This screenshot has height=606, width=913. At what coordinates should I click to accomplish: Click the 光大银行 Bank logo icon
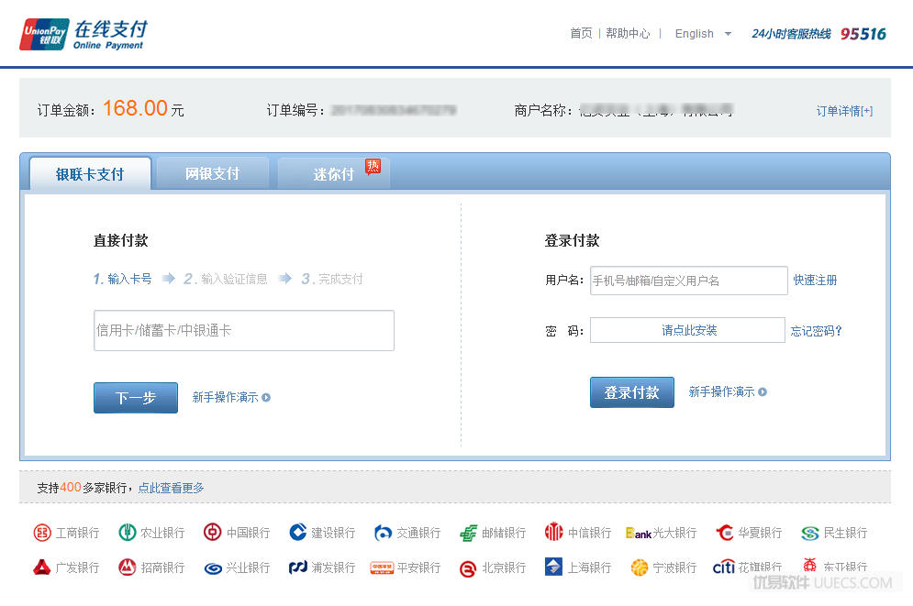pyautogui.click(x=638, y=533)
